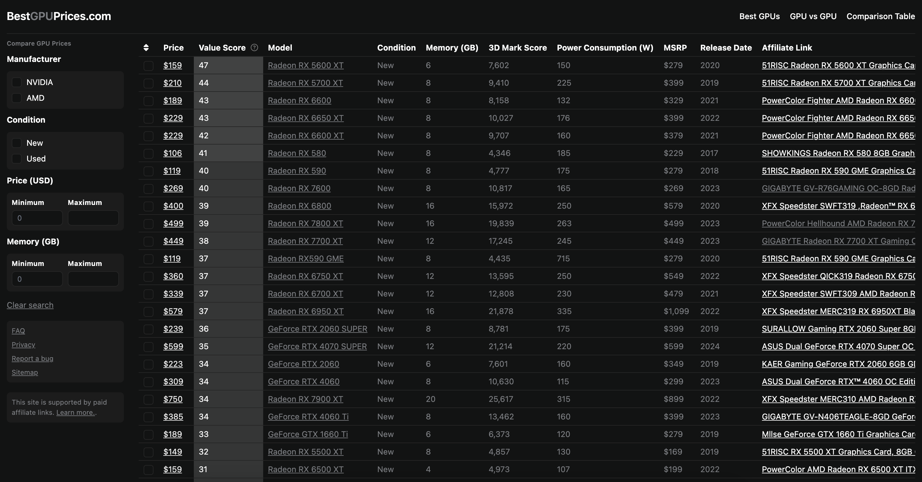Select the GeForce RTX 4070 SUPER row checkbox
This screenshot has width=922, height=482.
pyautogui.click(x=148, y=346)
